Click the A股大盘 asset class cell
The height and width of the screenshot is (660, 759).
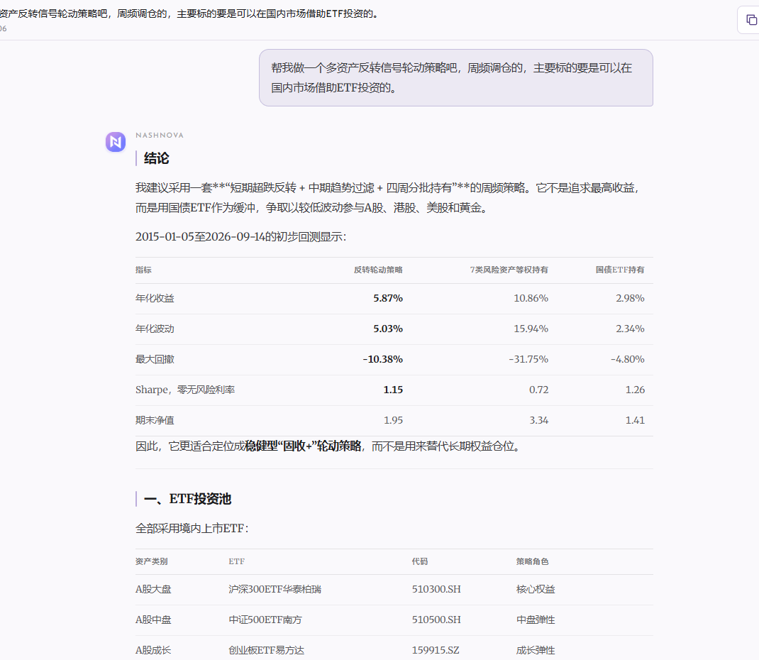click(153, 589)
